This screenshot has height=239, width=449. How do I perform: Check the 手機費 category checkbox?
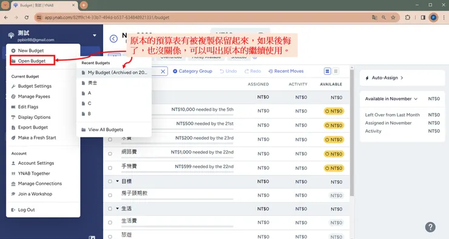110,168
